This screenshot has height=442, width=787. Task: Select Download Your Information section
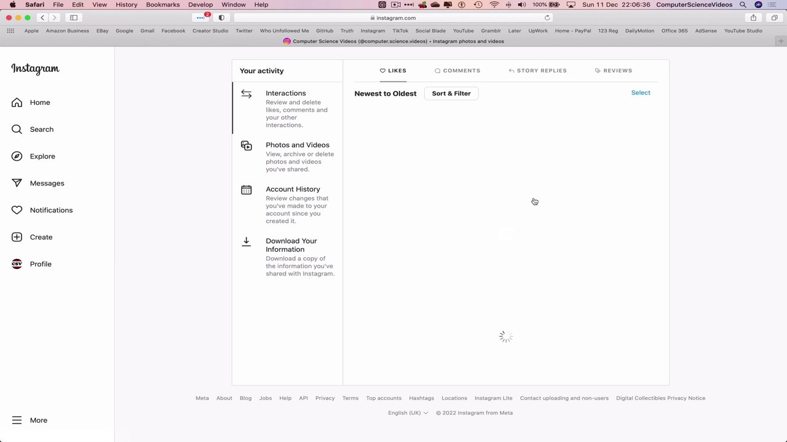287,258
